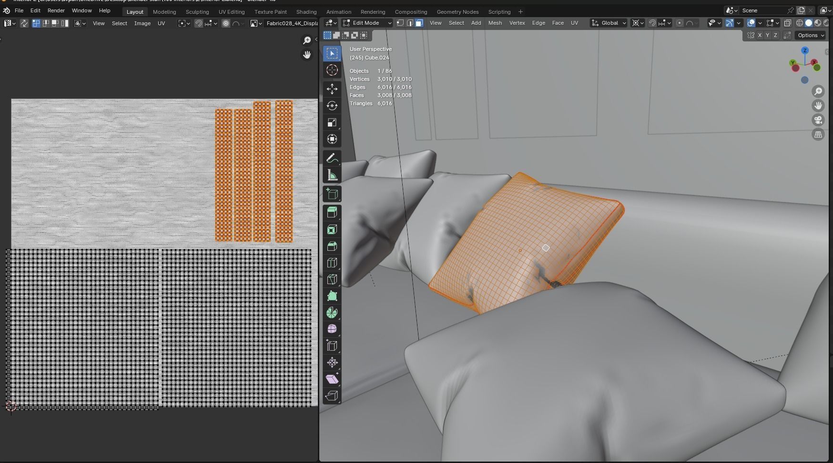Pick the Extrude Region tool
The image size is (833, 463).
(332, 212)
